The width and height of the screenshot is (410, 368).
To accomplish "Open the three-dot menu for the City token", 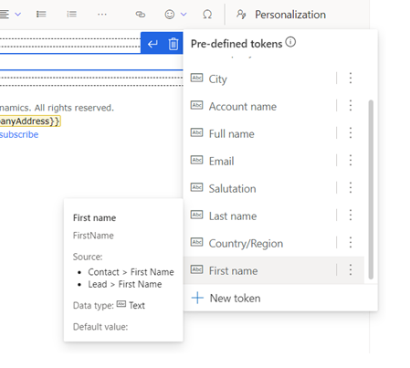I will pos(351,79).
